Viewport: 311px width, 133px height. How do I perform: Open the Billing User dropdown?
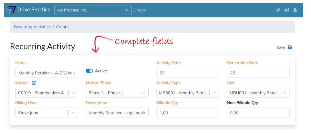(x=73, y=113)
